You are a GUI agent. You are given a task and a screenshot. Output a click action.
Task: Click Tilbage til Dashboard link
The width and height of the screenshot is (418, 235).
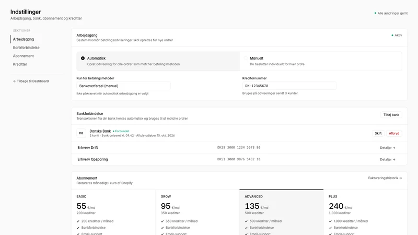(x=31, y=81)
